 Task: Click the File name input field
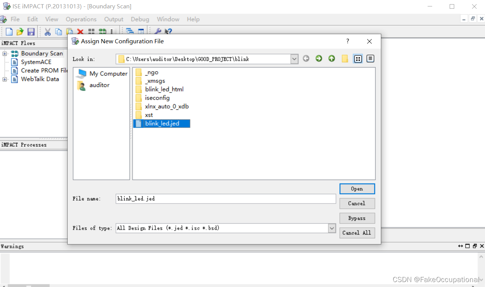pyautogui.click(x=226, y=199)
